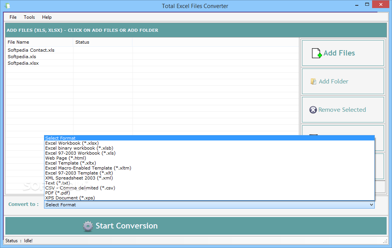Choose Web Page (*.html) format
Screen dimensions: 392x248
coord(209,158)
